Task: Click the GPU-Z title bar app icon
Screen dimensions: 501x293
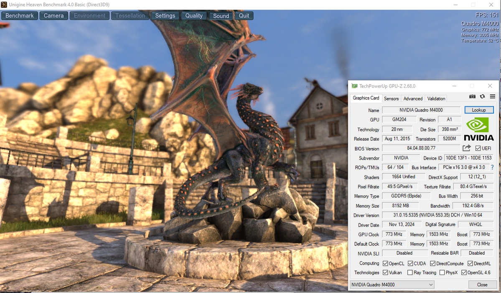Action: coord(354,86)
